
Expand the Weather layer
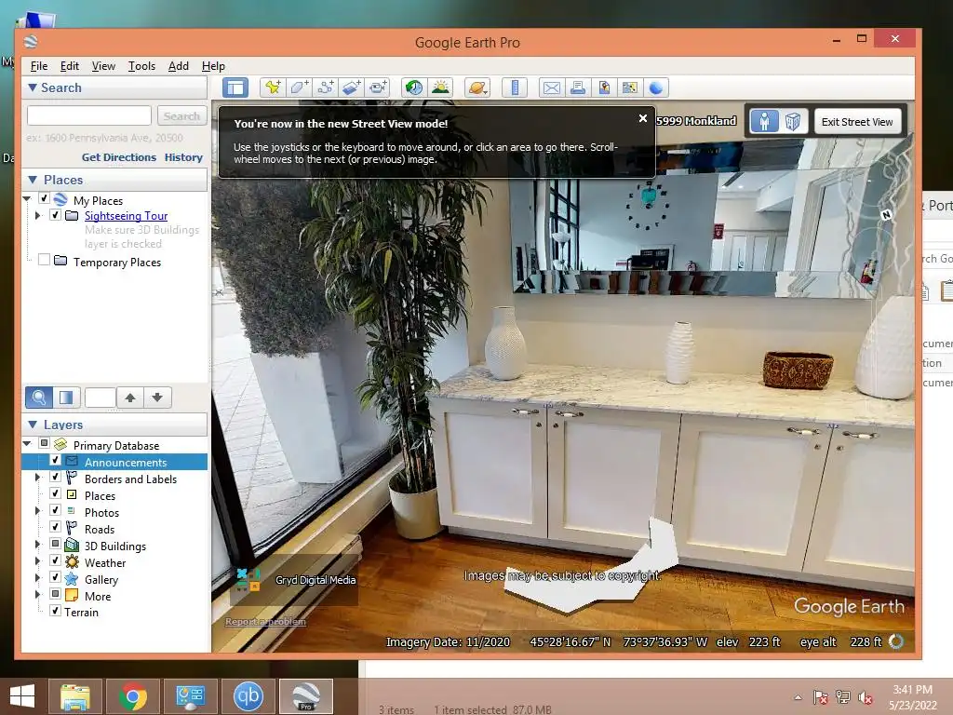click(37, 561)
